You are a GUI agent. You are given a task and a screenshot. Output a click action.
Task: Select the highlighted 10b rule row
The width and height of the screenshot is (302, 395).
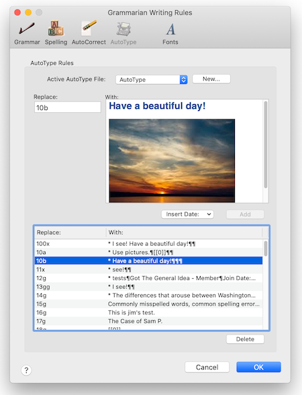pos(148,261)
